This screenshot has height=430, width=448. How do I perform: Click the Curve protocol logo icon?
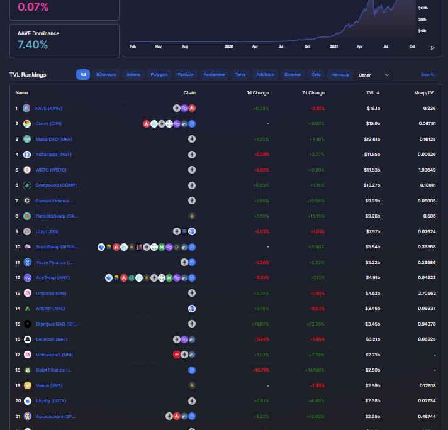[x=27, y=124]
